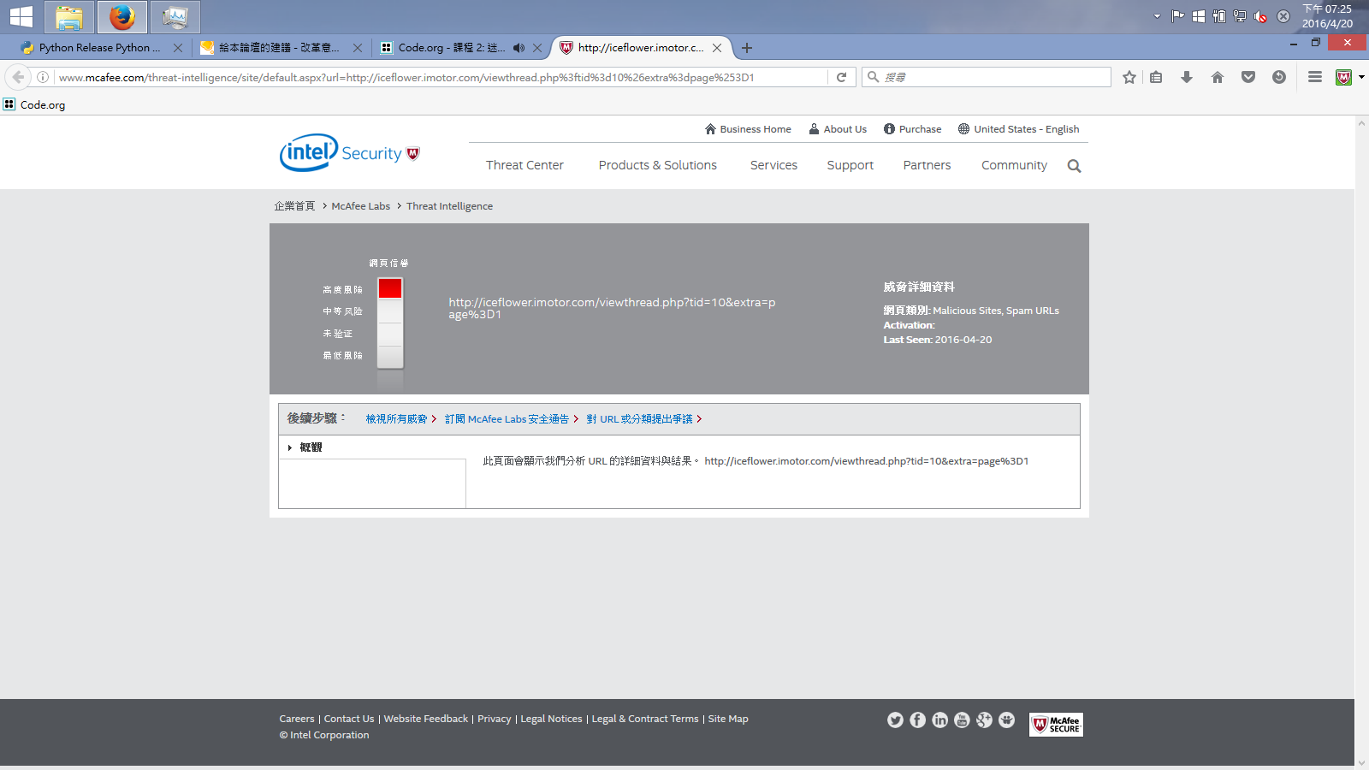Viewport: 1369px width, 770px height.
Task: Go to Firefox home page icon
Action: point(1218,77)
